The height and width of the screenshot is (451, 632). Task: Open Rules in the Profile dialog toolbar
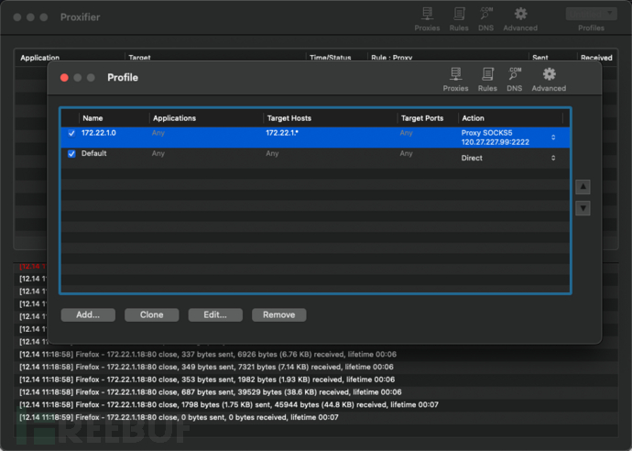487,80
